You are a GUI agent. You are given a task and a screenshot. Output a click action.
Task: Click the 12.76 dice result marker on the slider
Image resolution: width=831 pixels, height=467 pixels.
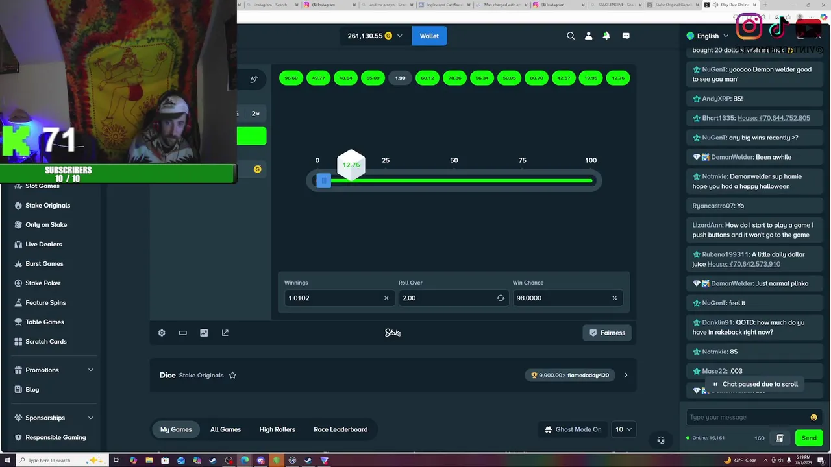[351, 165]
